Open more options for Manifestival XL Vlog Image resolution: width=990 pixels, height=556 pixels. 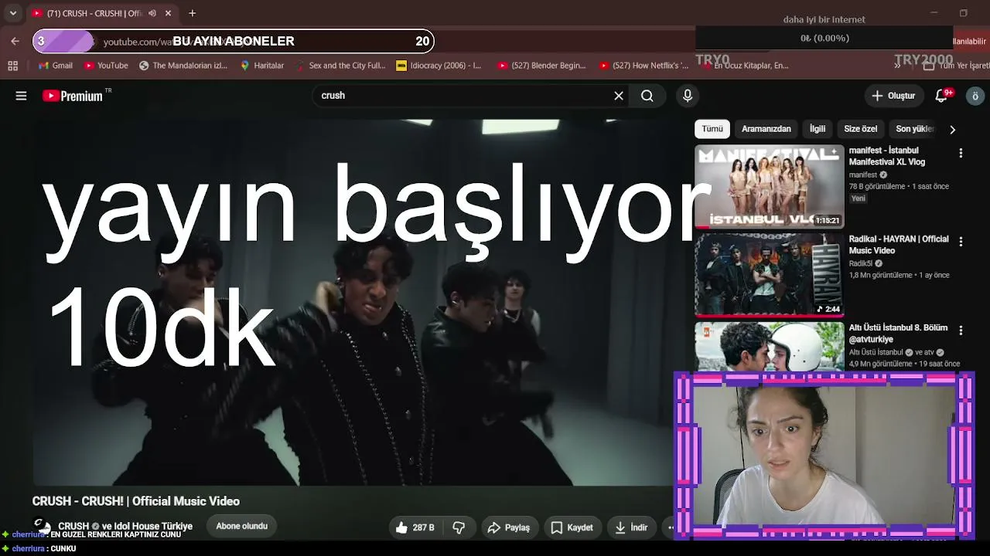click(x=961, y=154)
